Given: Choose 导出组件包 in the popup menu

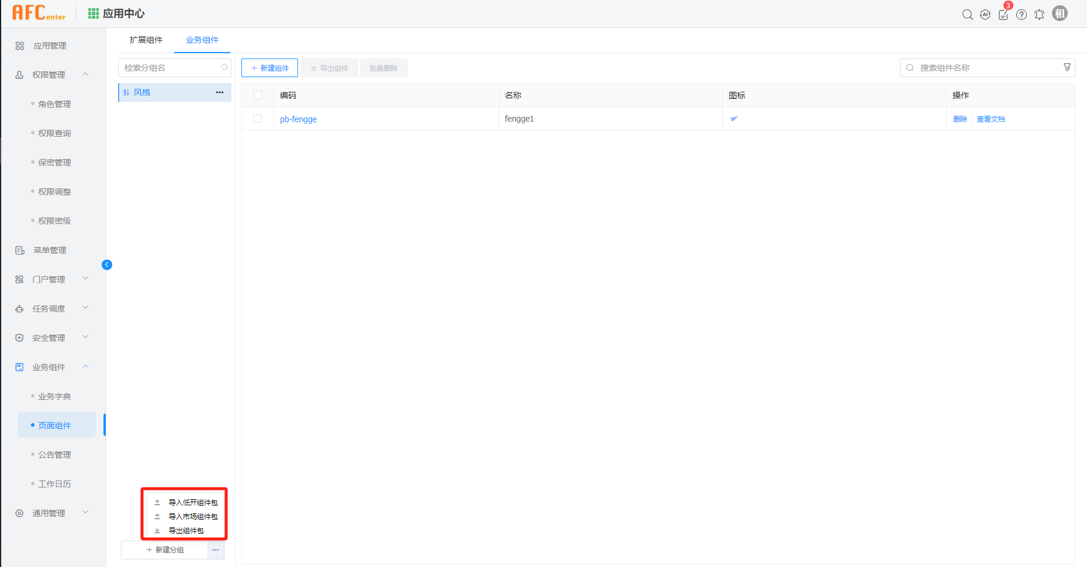Looking at the screenshot, I should 186,531.
